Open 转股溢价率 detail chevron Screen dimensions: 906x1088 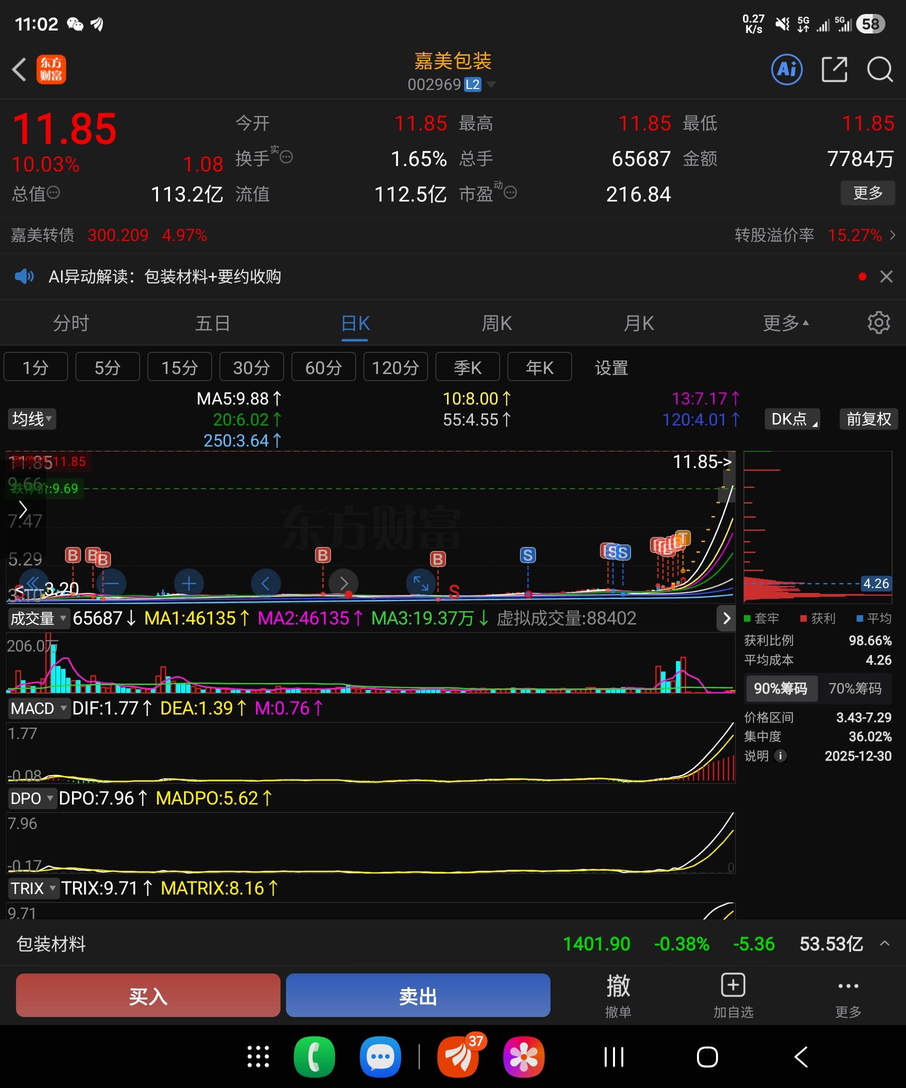pos(892,234)
